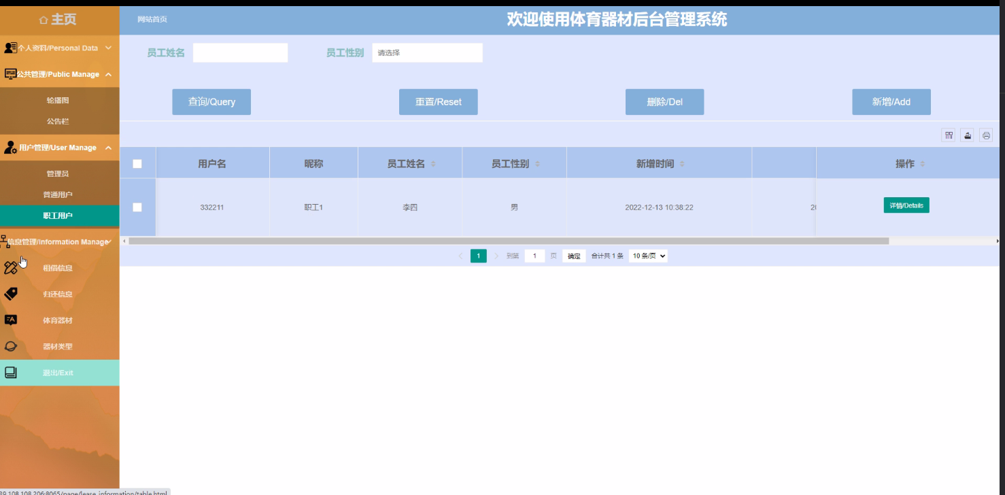Image resolution: width=1005 pixels, height=495 pixels.
Task: Click the 网站首页 link
Action: 152,20
